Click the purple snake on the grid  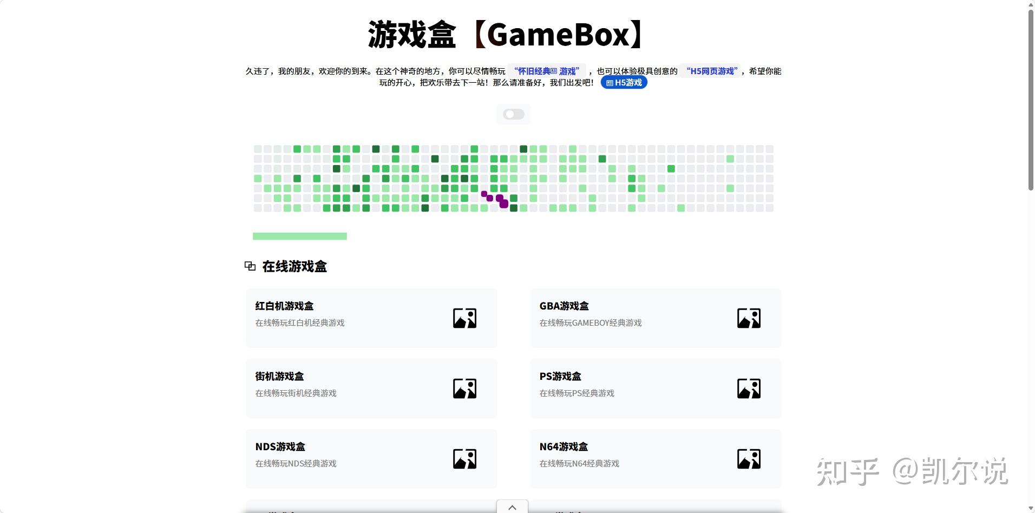pyautogui.click(x=496, y=199)
